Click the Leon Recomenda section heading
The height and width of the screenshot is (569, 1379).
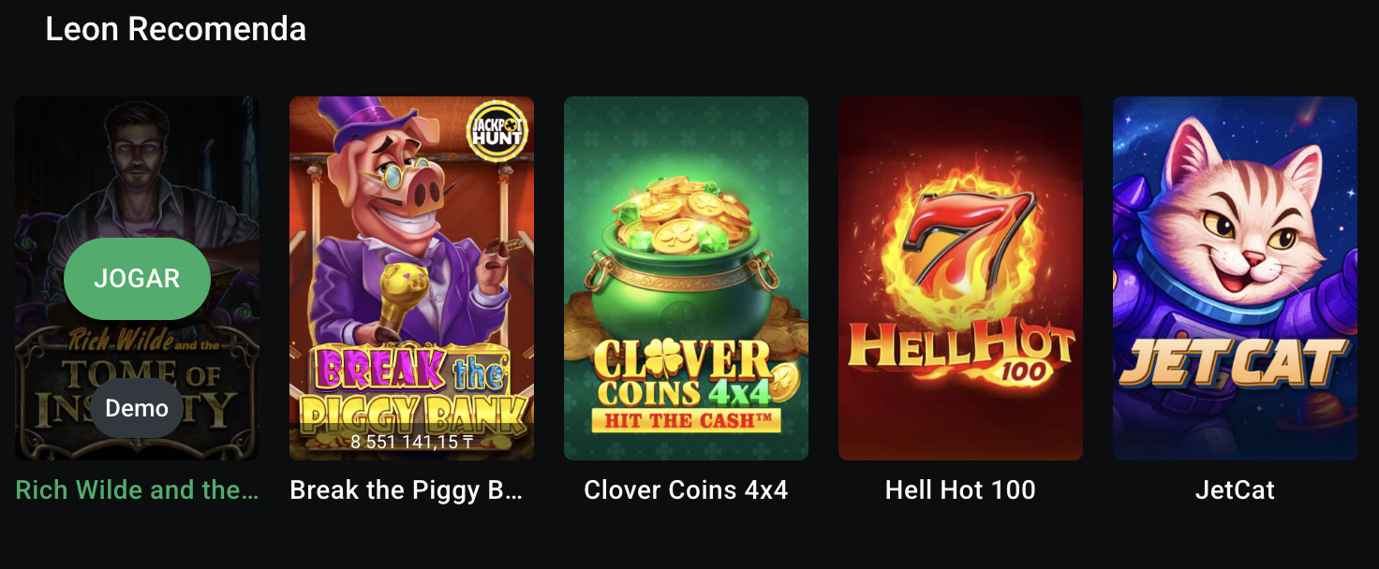[176, 29]
